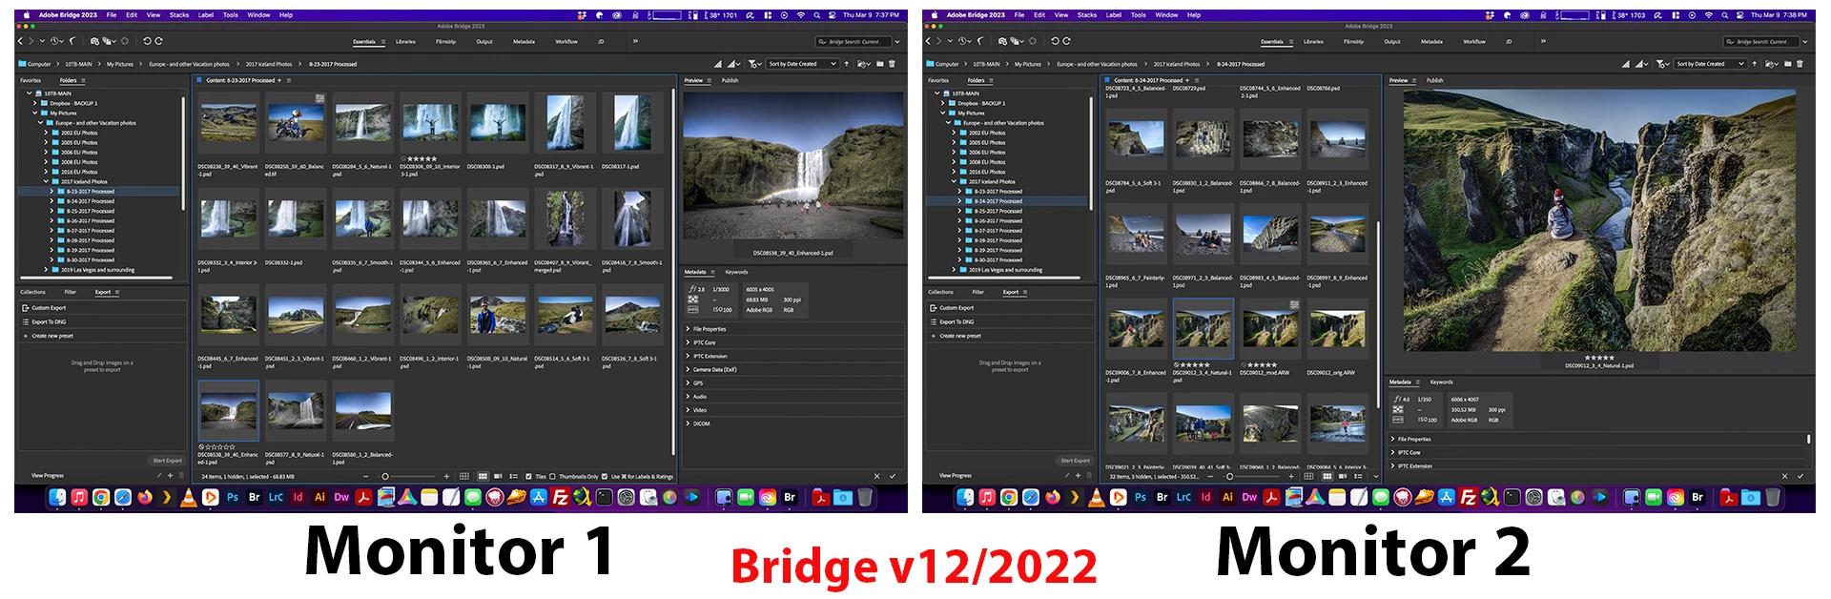Rotate counterclockwise in Monitor 1 toolbar
Viewport: 1831px width, 599px height.
pyautogui.click(x=147, y=41)
